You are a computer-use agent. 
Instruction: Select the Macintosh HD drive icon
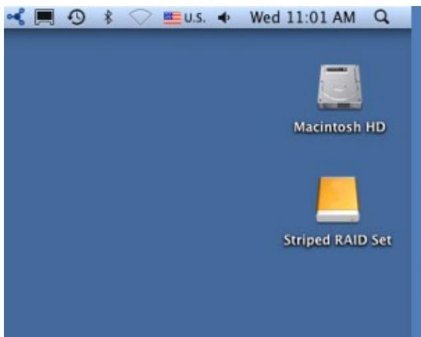(x=339, y=87)
